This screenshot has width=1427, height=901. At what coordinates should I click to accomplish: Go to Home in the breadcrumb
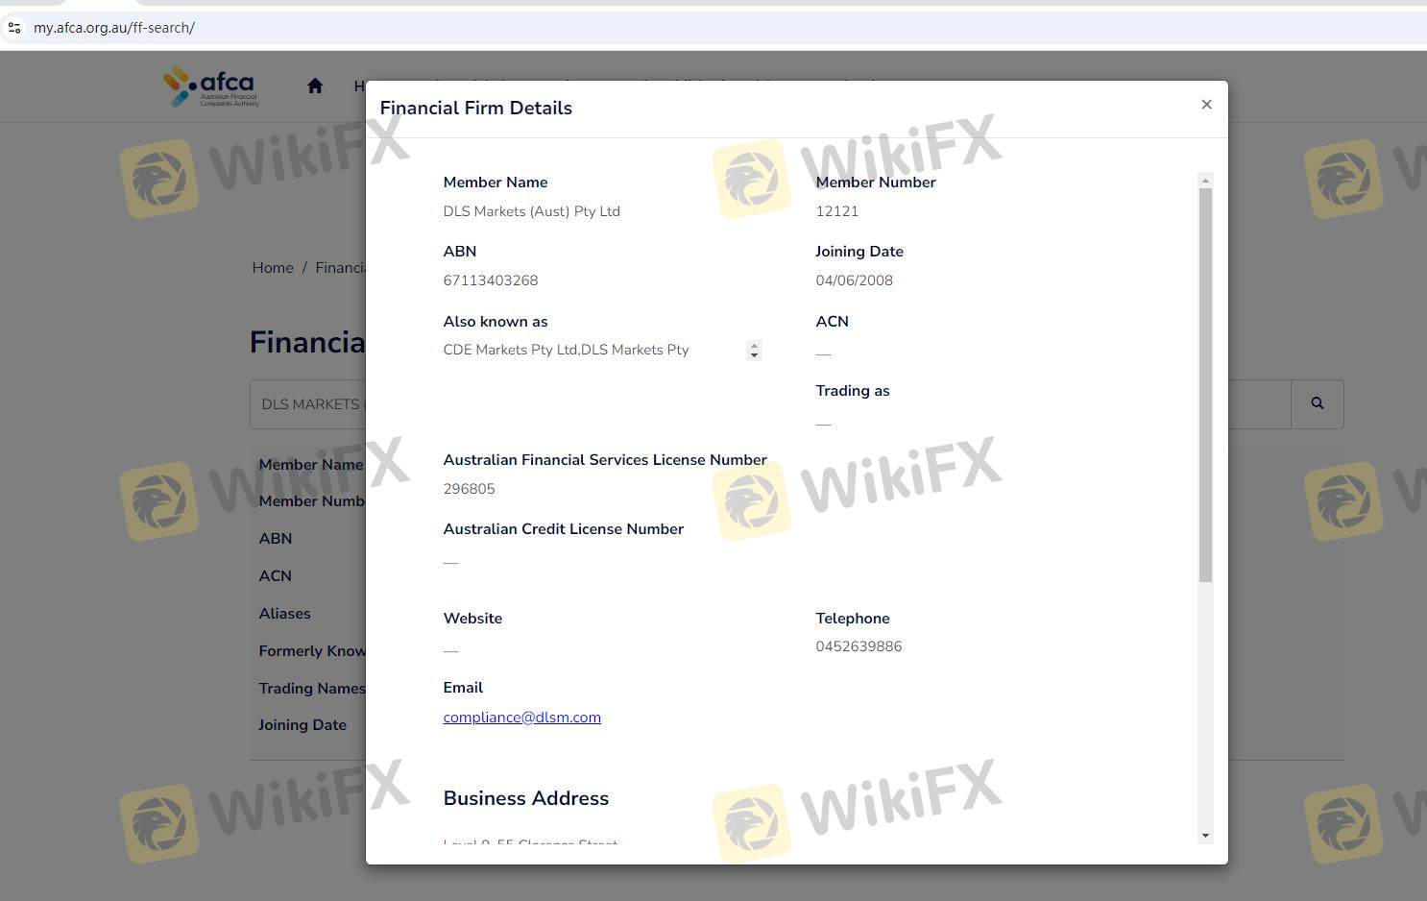tap(273, 268)
